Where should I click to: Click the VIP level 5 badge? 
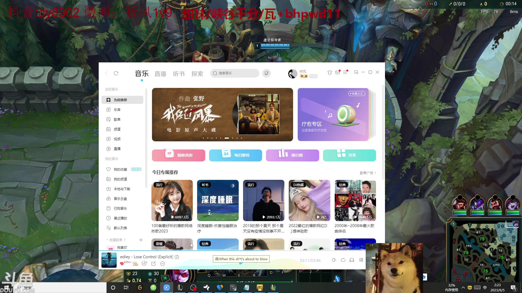tap(304, 76)
